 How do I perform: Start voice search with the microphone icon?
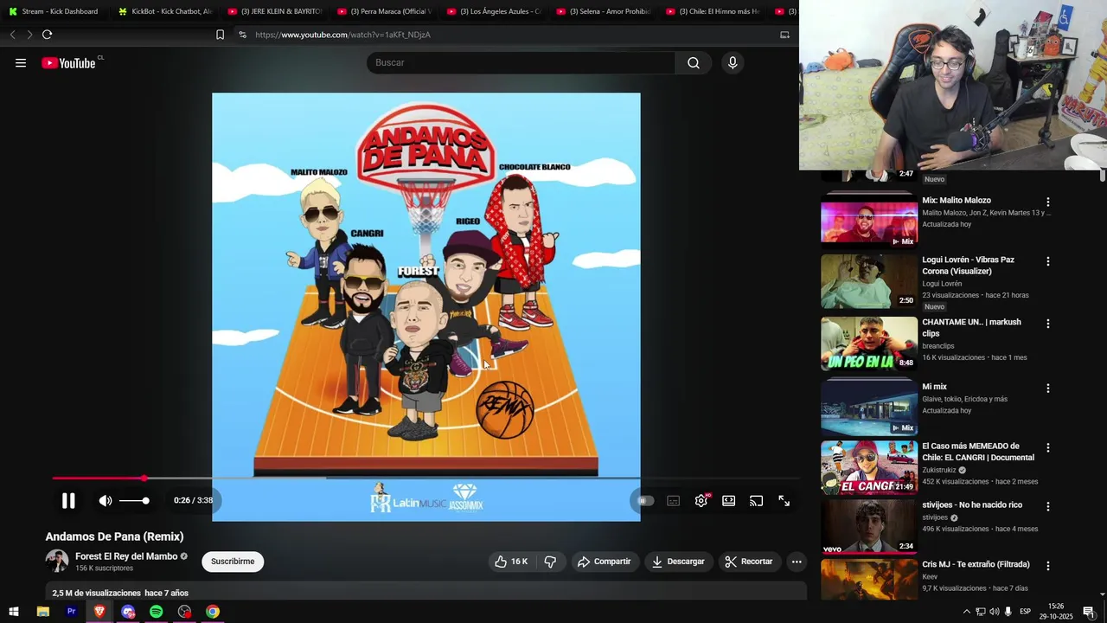[x=733, y=62]
